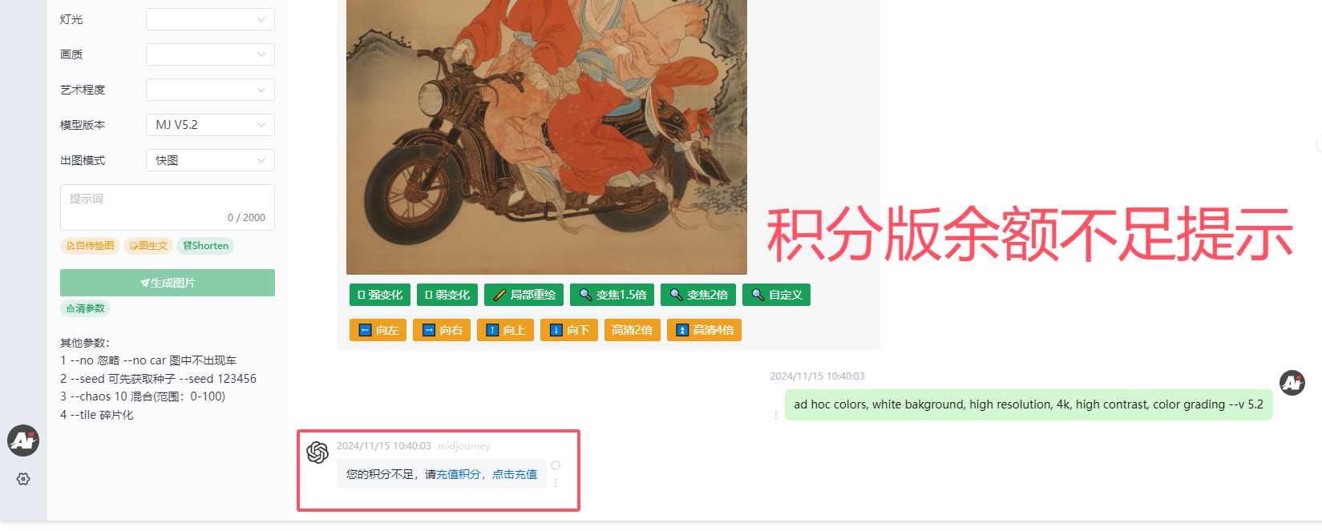1322x531 pixels.
Task: Click the settings gear icon in sidebar
Action: tap(23, 479)
